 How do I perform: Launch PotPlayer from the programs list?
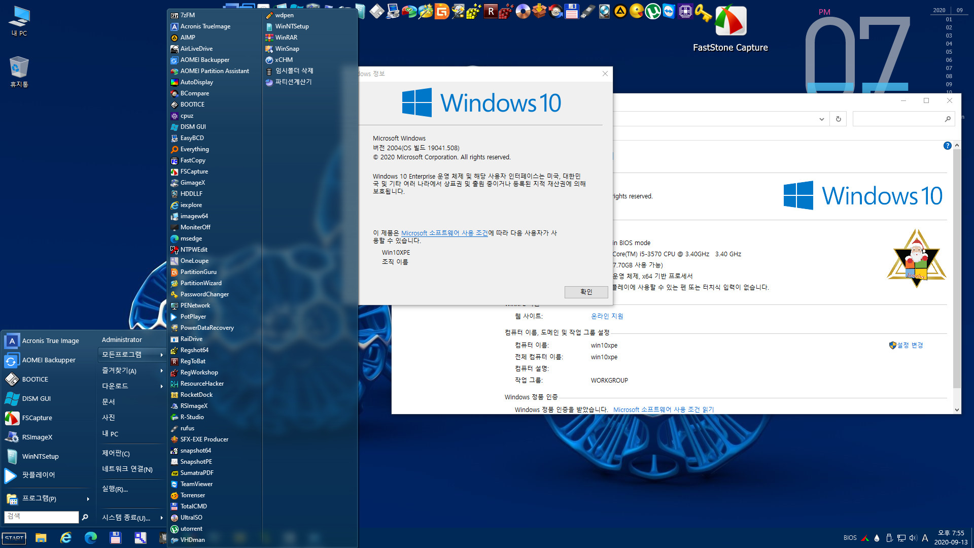pyautogui.click(x=215, y=317)
